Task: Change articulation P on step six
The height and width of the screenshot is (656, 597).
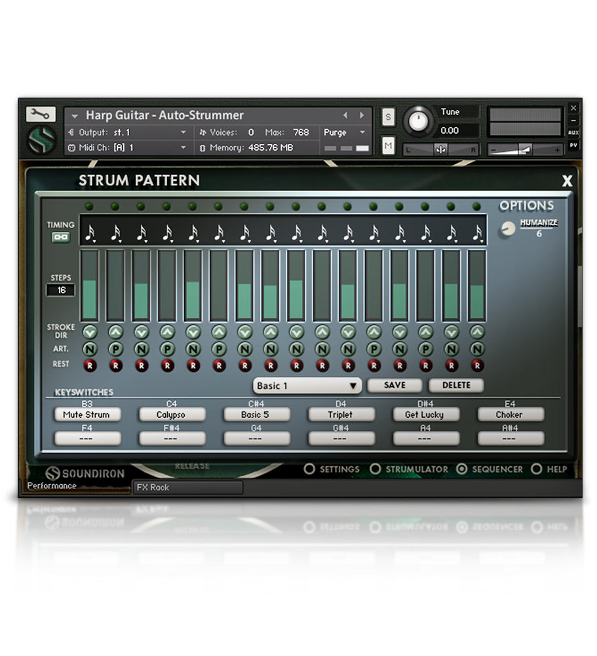Action: pyautogui.click(x=219, y=349)
